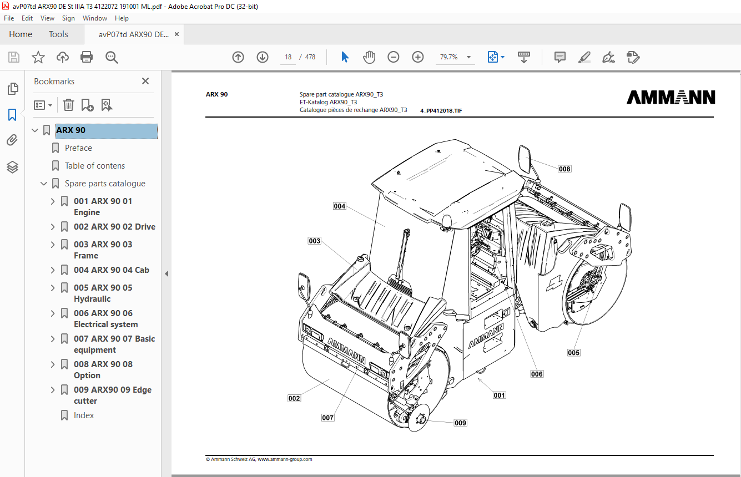Open the Help menu

coord(122,18)
